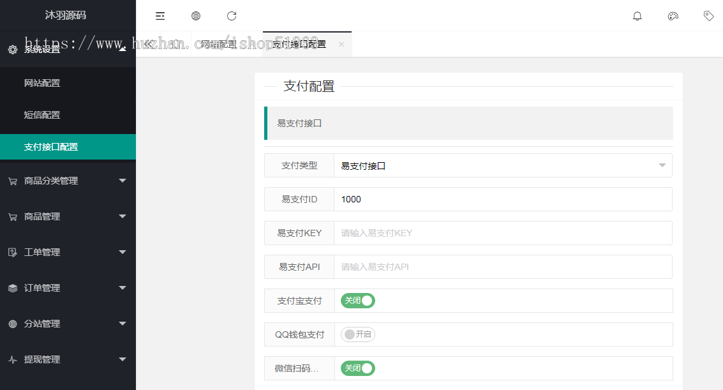The image size is (723, 390).
Task: Click the 易支付ID label
Action: (299, 199)
